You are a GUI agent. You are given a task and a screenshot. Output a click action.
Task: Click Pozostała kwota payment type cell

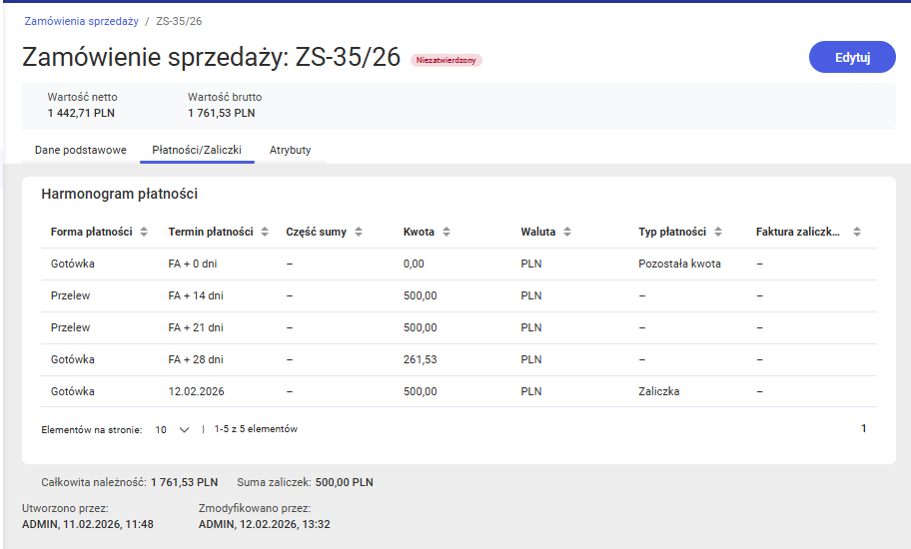point(680,264)
